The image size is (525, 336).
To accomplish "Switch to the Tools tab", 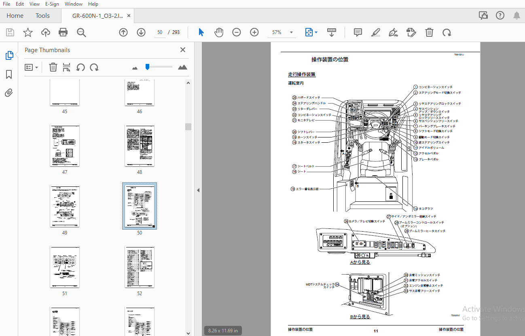I will pos(42,16).
